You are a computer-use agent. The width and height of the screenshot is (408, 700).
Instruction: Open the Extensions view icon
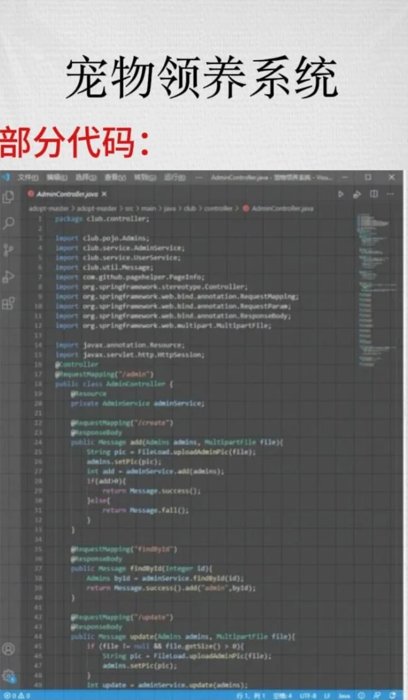point(8,304)
